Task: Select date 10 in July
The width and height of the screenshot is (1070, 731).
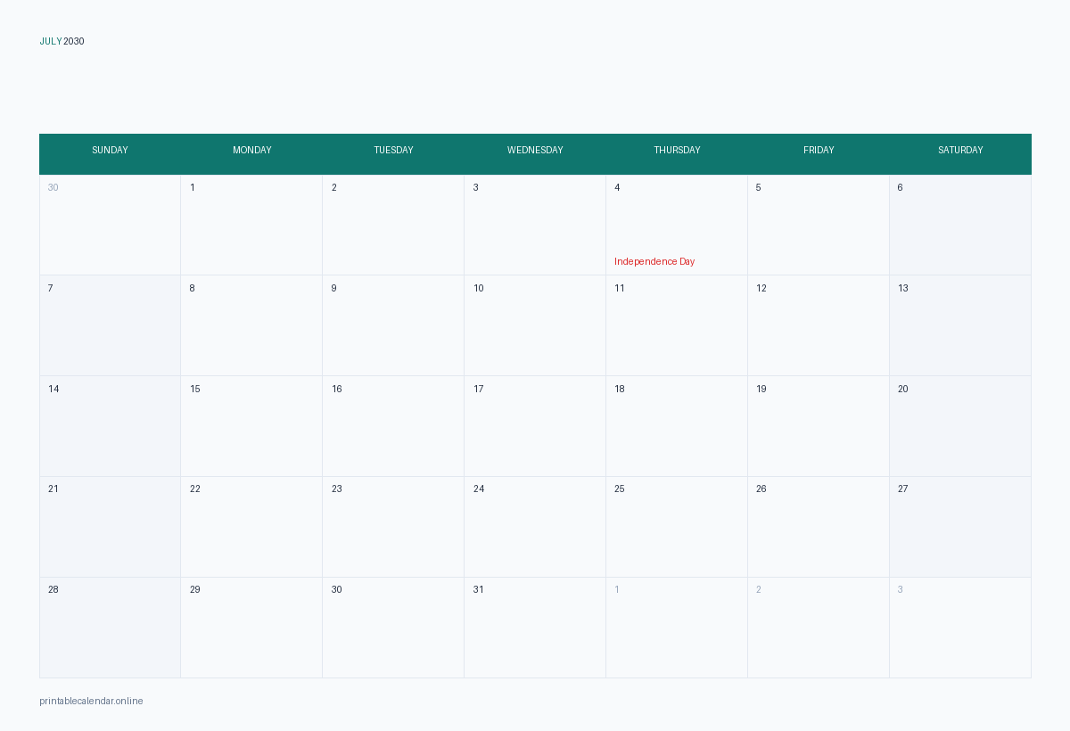Action: pos(535,325)
